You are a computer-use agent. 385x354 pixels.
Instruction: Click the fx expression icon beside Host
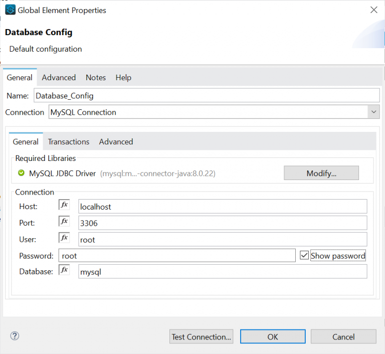64,206
